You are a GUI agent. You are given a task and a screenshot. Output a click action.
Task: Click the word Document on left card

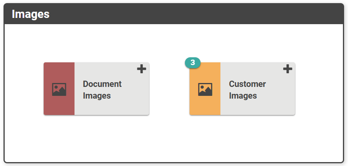coord(102,84)
